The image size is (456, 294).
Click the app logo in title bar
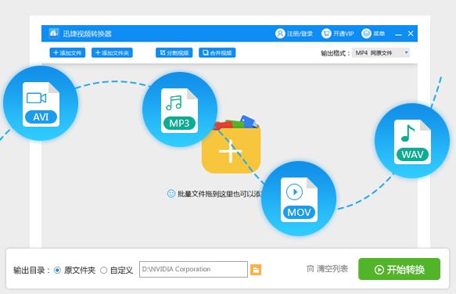(53, 33)
